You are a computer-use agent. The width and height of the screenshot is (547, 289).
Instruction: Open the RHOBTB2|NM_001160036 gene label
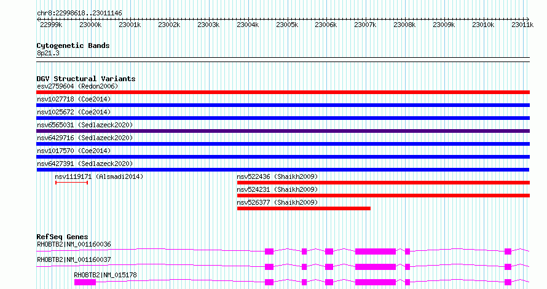[74, 244]
